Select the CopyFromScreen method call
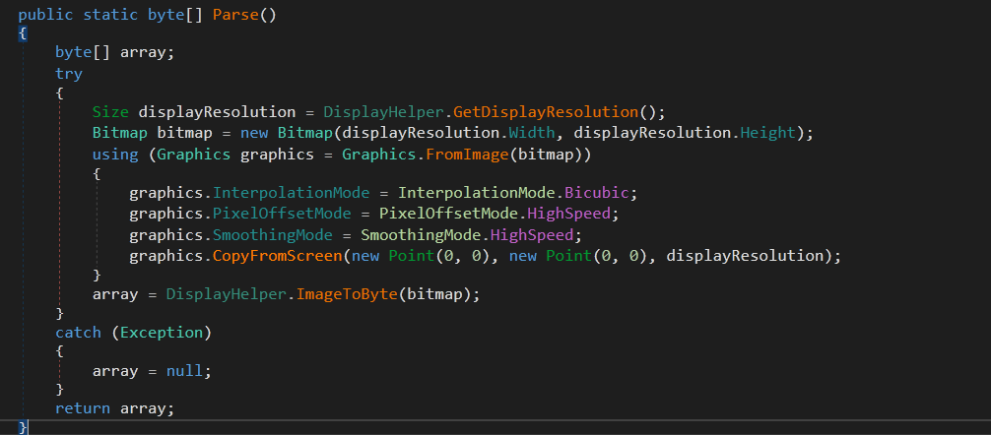The width and height of the screenshot is (991, 435). pos(273,256)
